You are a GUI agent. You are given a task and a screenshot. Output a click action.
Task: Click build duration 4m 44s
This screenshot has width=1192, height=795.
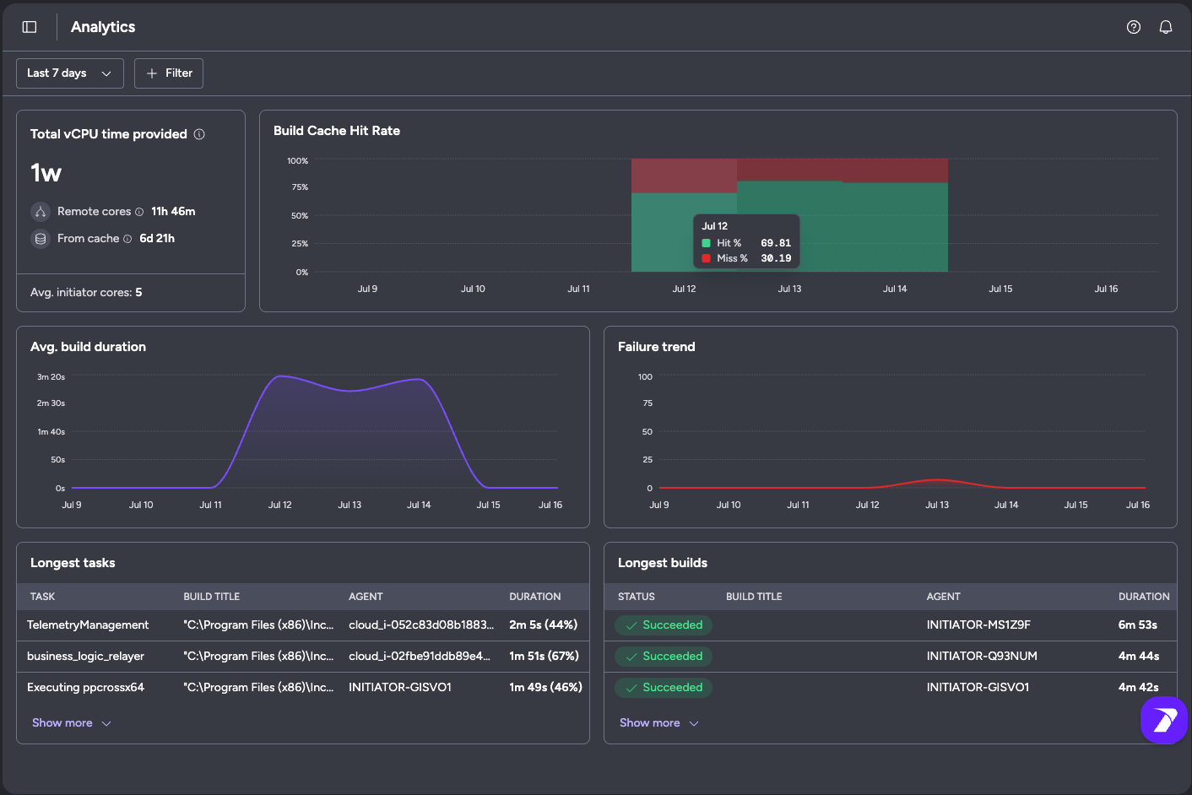(x=1139, y=657)
